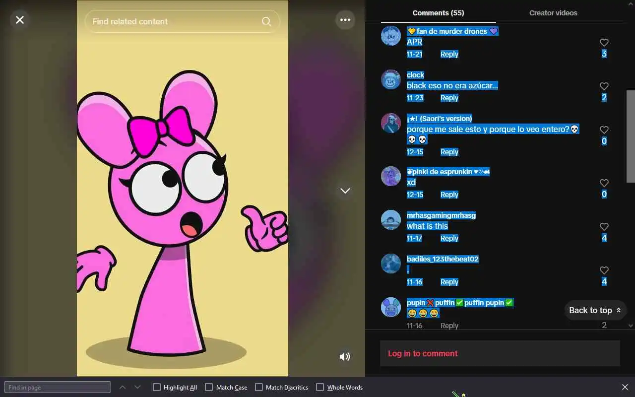Click comment text 'black eso no era azúcar...'
Screen dimensions: 635x397
coord(452,85)
